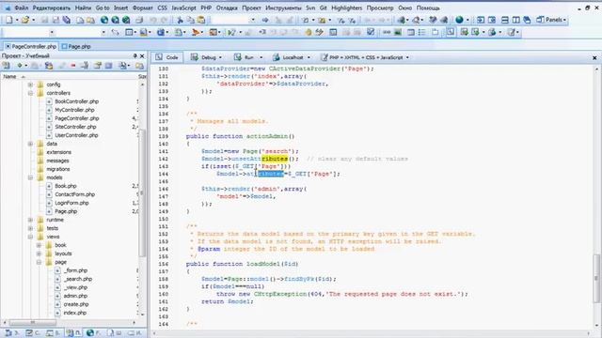Screen dimensions: 602x338
Task: Open the top toolbar search box dropdown arrow
Action: coord(253,20)
